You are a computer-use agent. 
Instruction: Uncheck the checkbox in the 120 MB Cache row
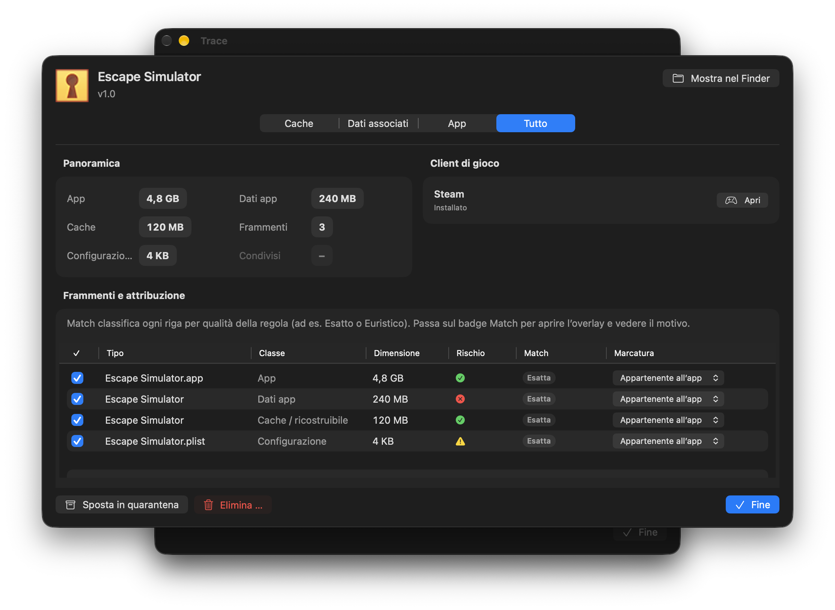coord(77,420)
